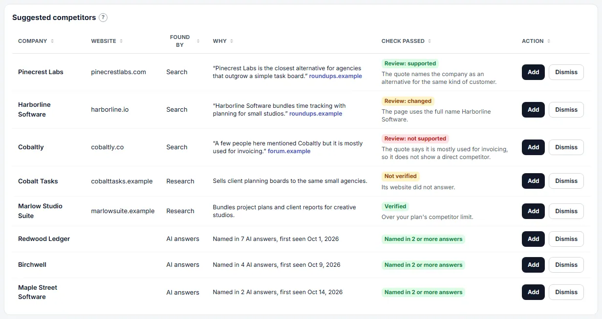Click the sort arrows next to Website
Viewport: 602px width, 319px height.
tap(121, 41)
